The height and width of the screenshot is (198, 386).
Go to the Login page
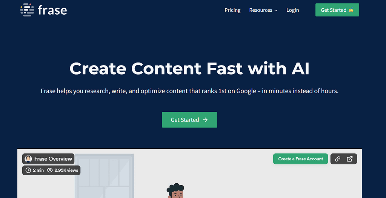[x=292, y=10]
